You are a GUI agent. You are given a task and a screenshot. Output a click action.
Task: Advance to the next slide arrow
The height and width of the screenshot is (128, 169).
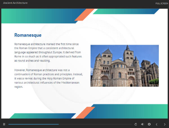[x=164, y=124]
